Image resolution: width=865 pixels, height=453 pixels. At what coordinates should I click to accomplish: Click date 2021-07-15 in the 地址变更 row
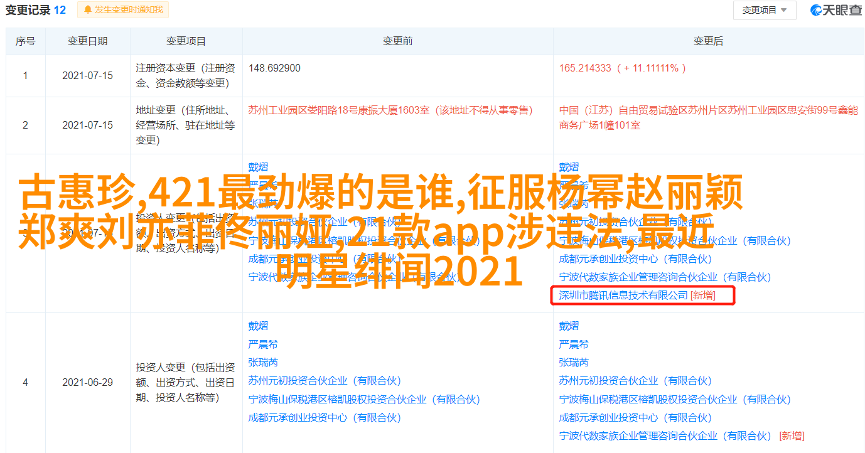point(88,125)
